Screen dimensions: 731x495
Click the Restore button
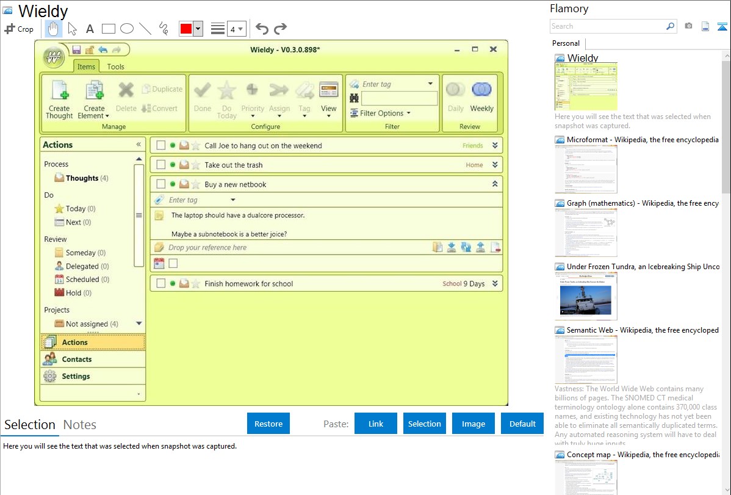pos(268,424)
